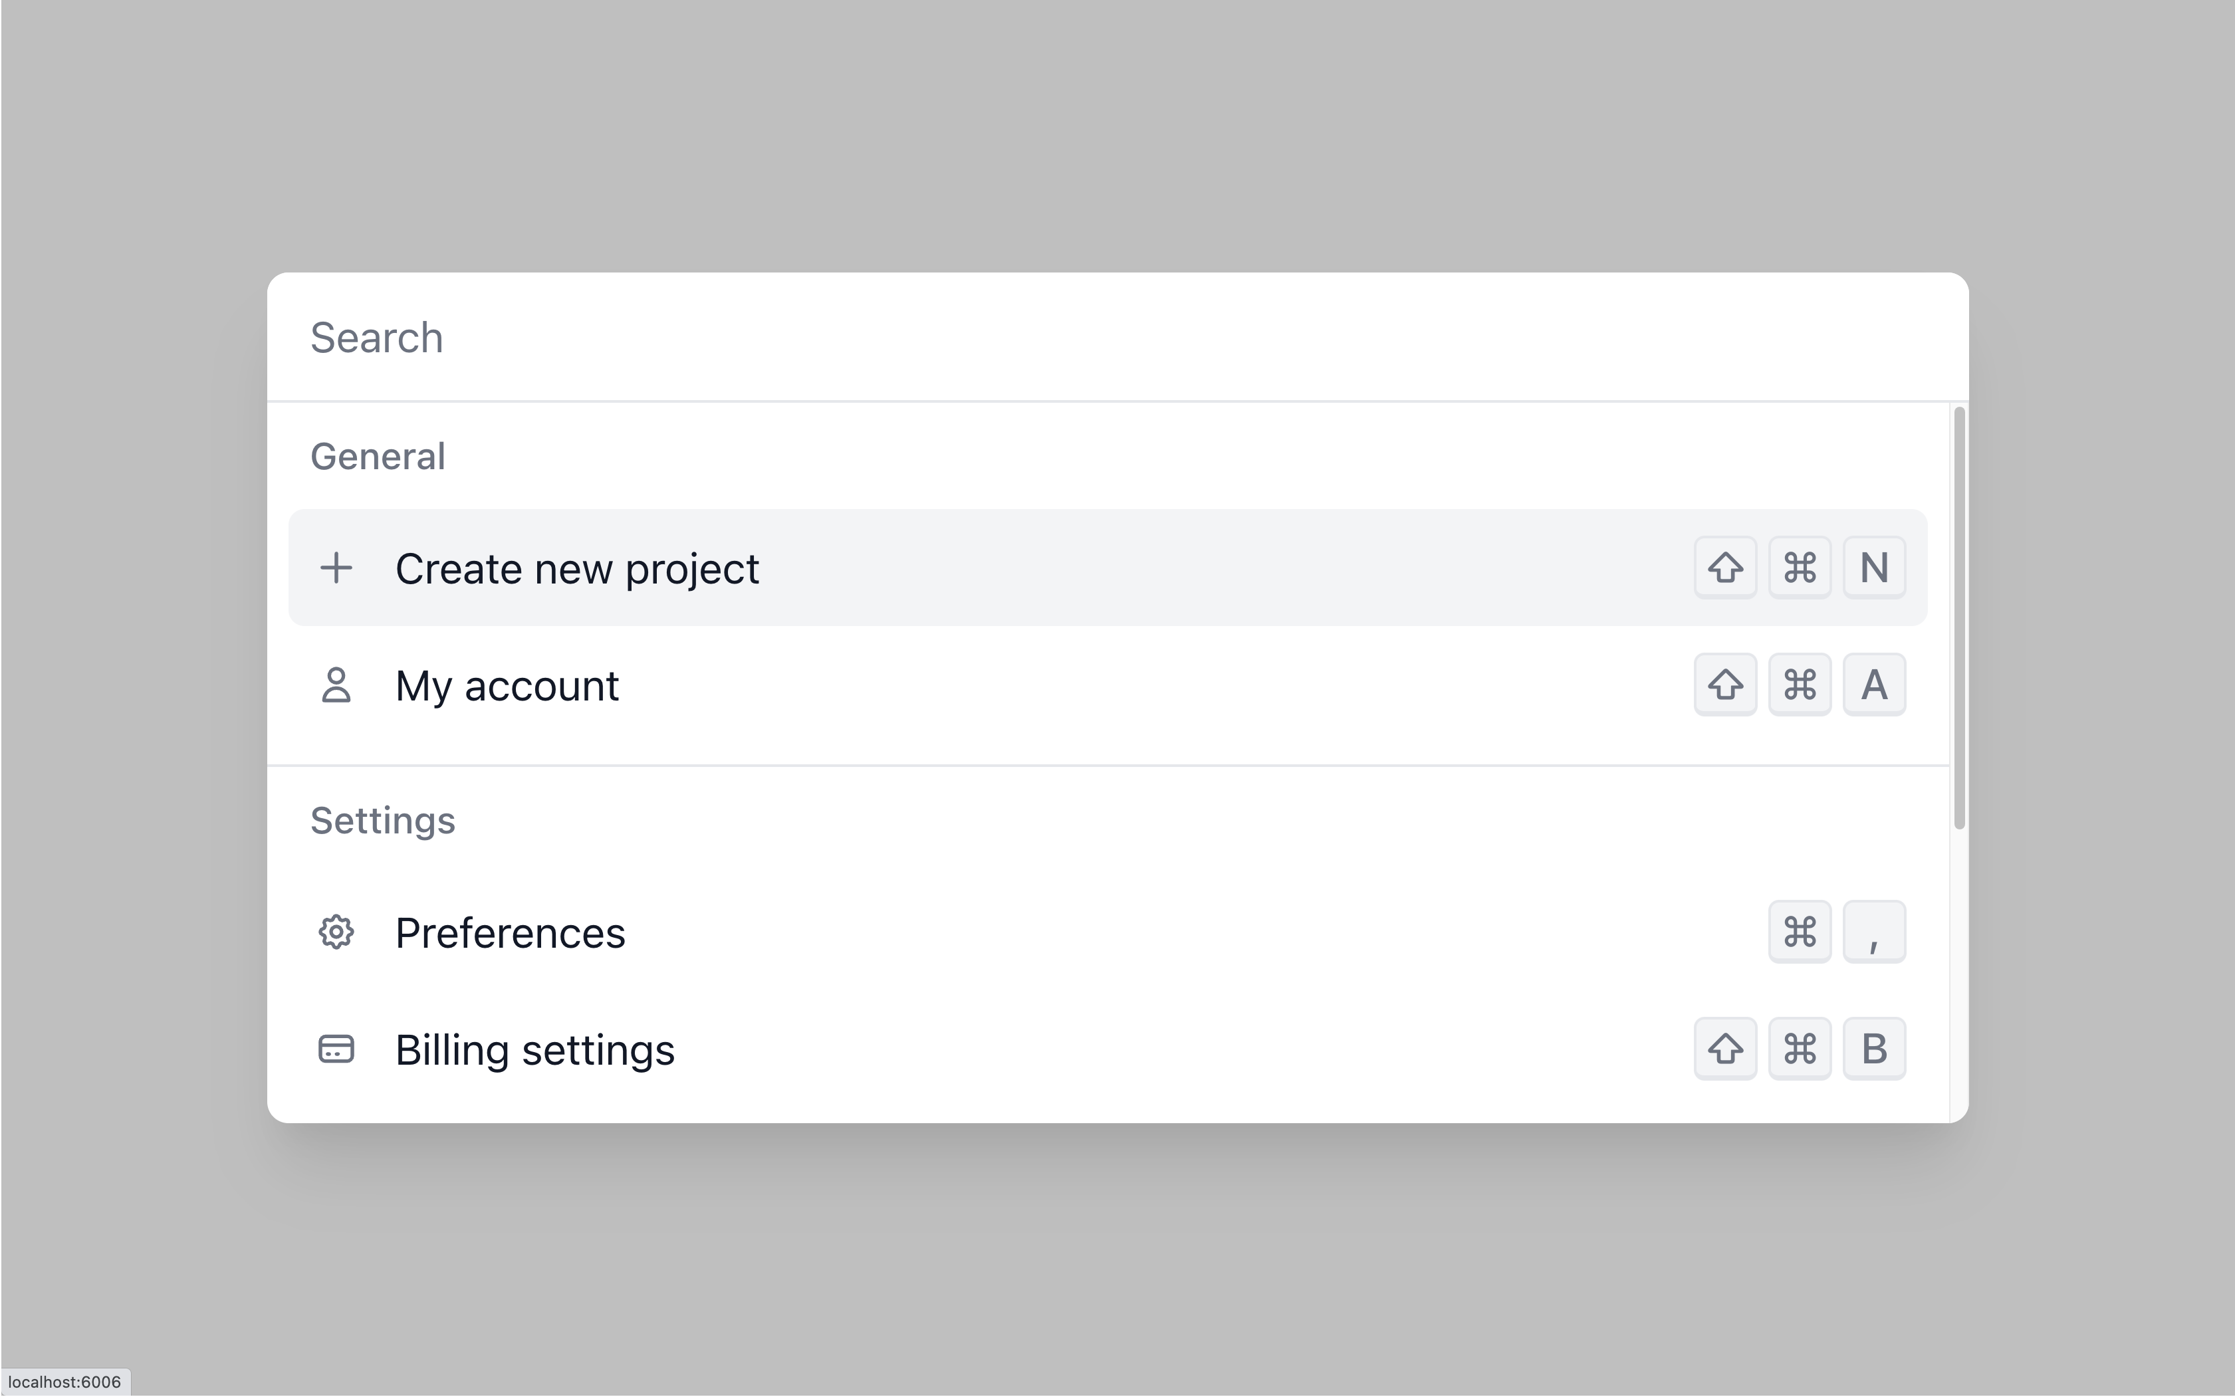Image resolution: width=2235 pixels, height=1397 pixels.
Task: Click the comma key badge for Preferences
Action: point(1874,931)
